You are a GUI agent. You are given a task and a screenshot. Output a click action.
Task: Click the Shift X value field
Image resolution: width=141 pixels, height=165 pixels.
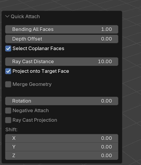click(x=62, y=138)
